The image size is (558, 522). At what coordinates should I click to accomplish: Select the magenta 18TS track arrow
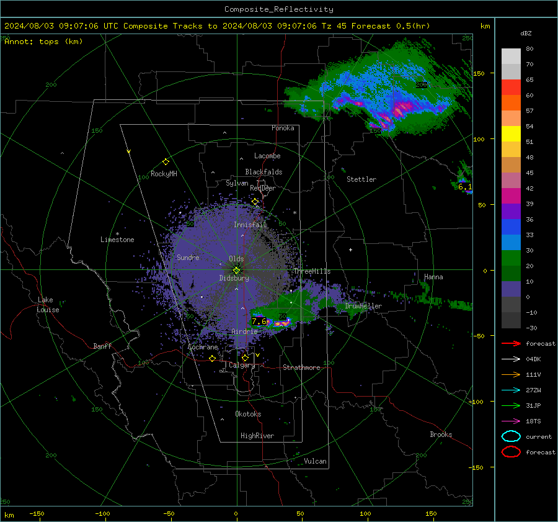point(511,421)
